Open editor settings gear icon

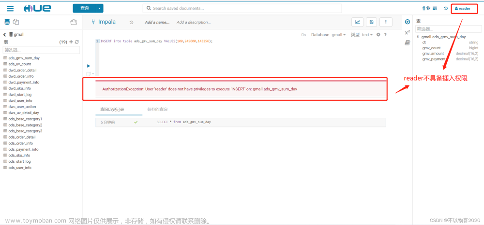pyautogui.click(x=378, y=35)
